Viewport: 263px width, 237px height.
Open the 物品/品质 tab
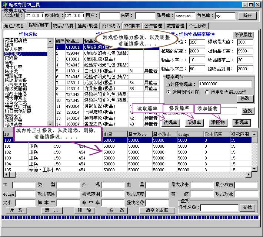(x=63, y=26)
